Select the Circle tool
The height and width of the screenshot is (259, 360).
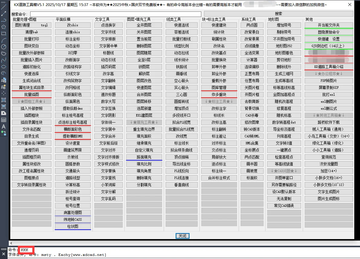click(3, 47)
